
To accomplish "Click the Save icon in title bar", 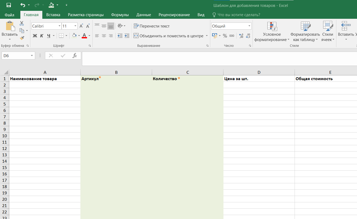I will click(x=9, y=5).
